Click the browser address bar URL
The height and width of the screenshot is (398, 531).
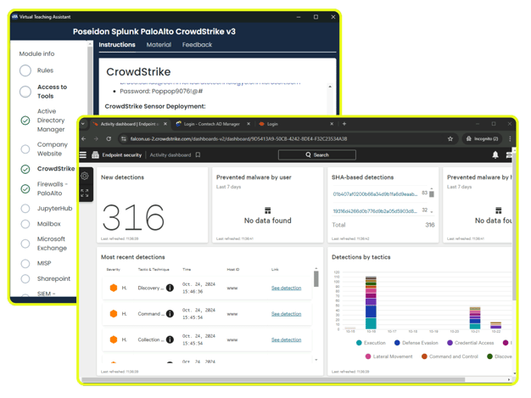pos(238,139)
